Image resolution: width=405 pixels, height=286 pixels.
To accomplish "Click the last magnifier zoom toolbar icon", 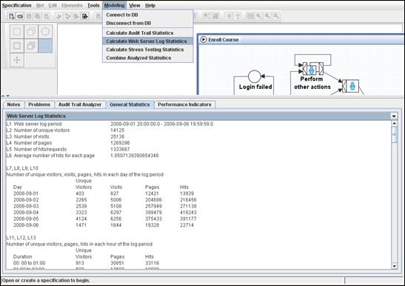I will (x=276, y=16).
